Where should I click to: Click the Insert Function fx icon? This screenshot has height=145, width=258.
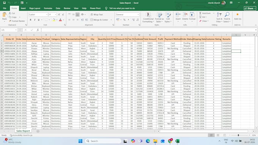(x=38, y=30)
